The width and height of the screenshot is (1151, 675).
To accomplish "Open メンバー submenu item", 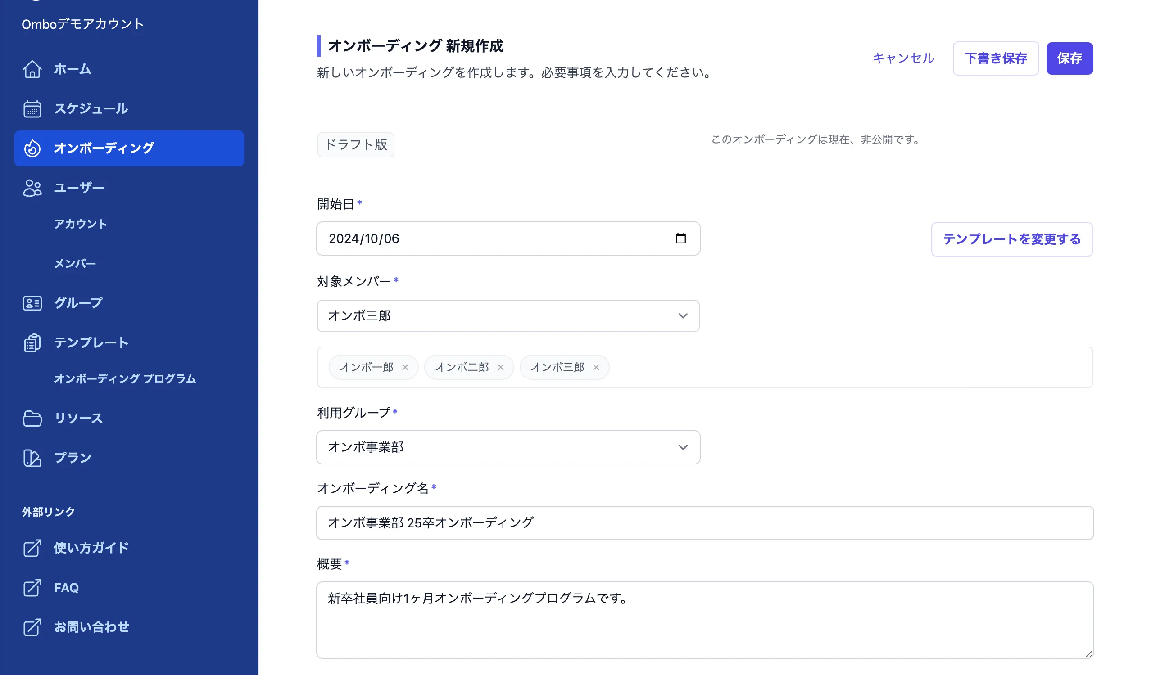I will [x=75, y=264].
